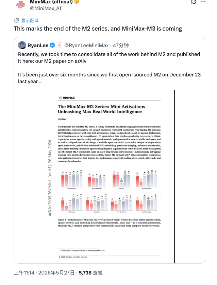Click the MINIMAX logo in paper header
217x285 pixels.
point(67,98)
